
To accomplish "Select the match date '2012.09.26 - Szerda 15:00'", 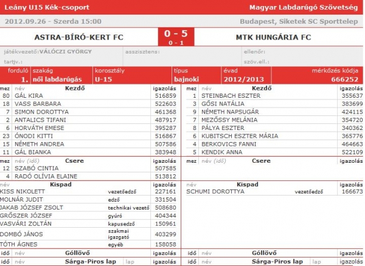I will coord(53,21).
